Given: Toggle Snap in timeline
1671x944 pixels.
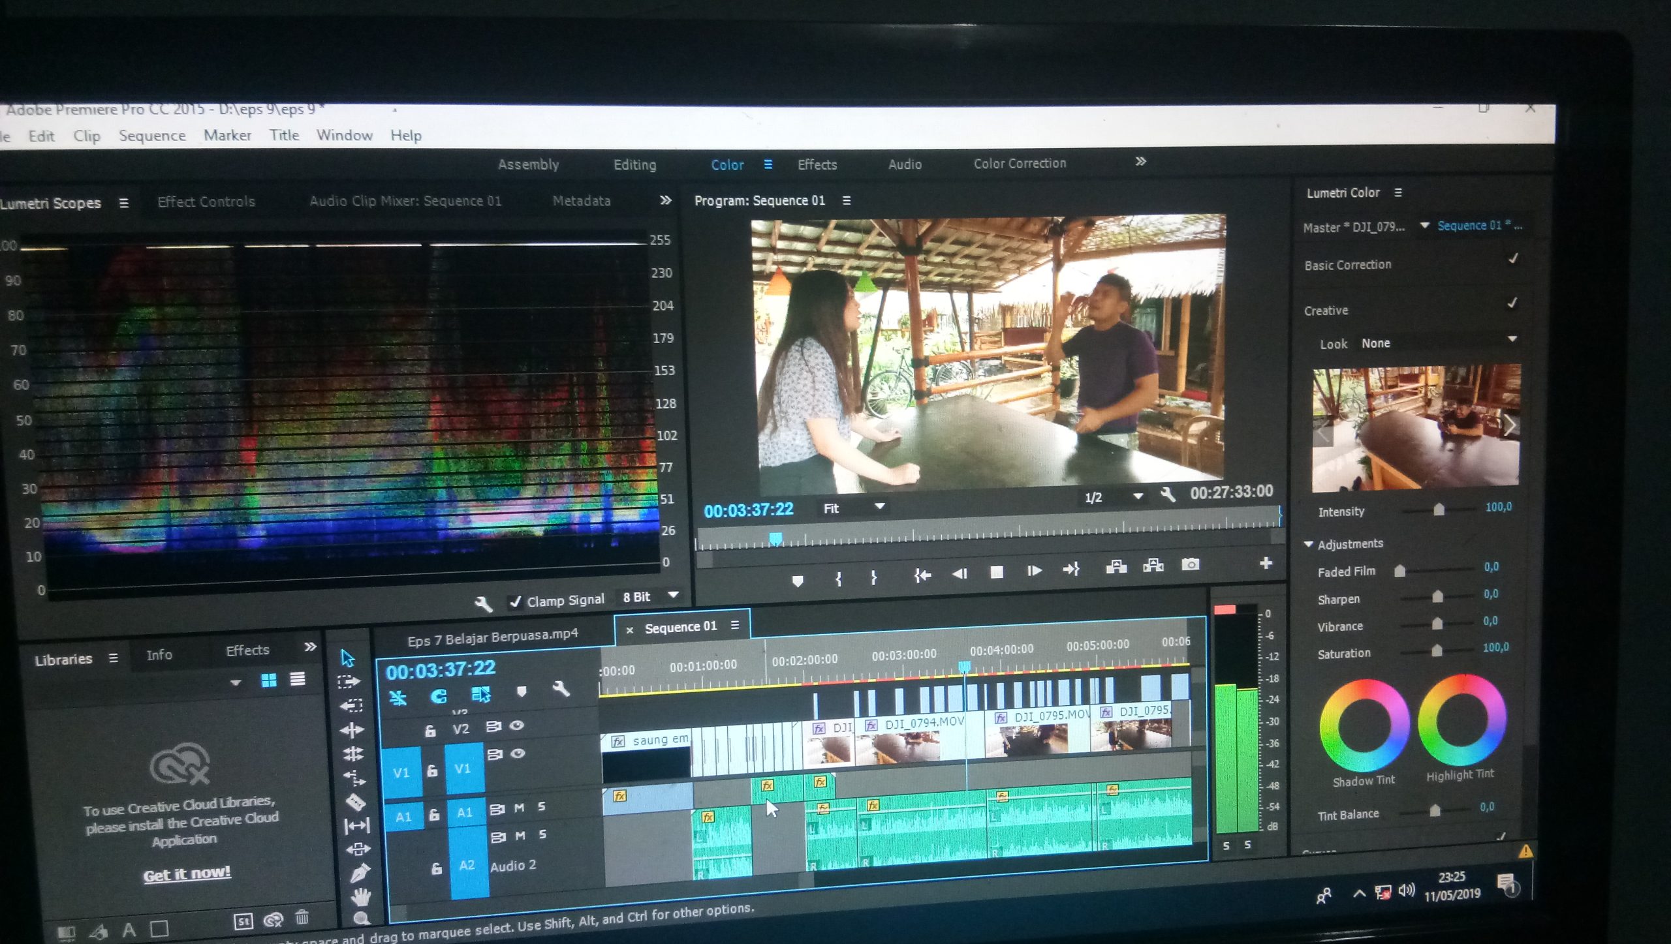Looking at the screenshot, I should [x=439, y=695].
